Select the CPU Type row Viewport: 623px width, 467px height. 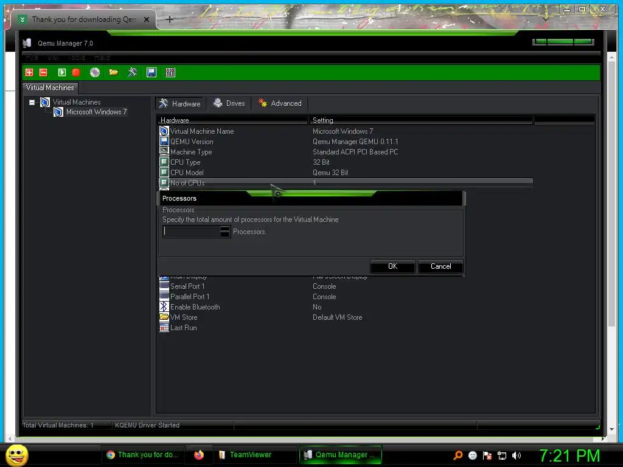tap(346, 162)
